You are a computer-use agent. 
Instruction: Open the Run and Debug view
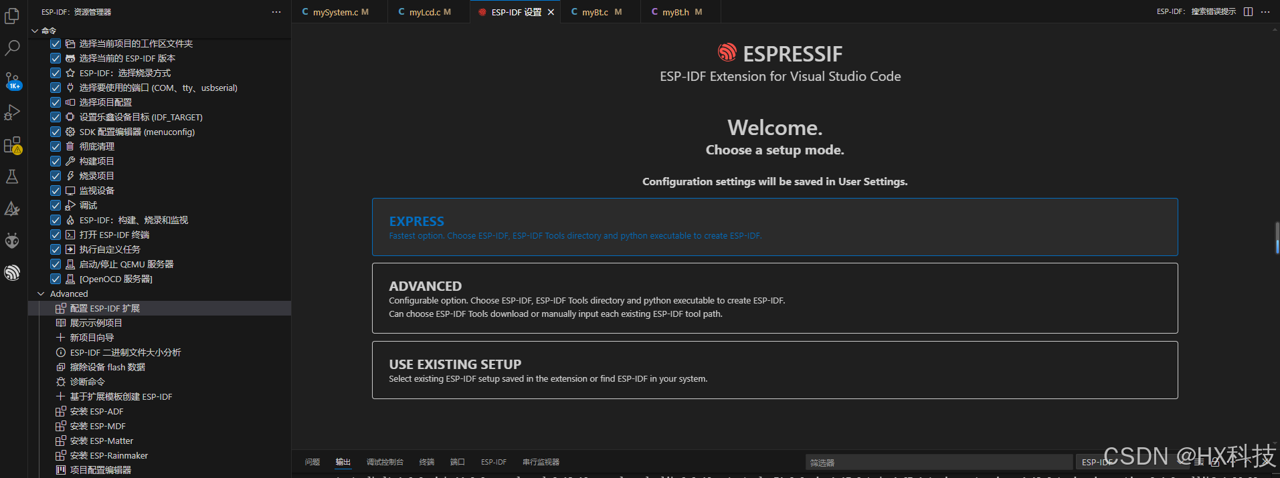tap(12, 112)
